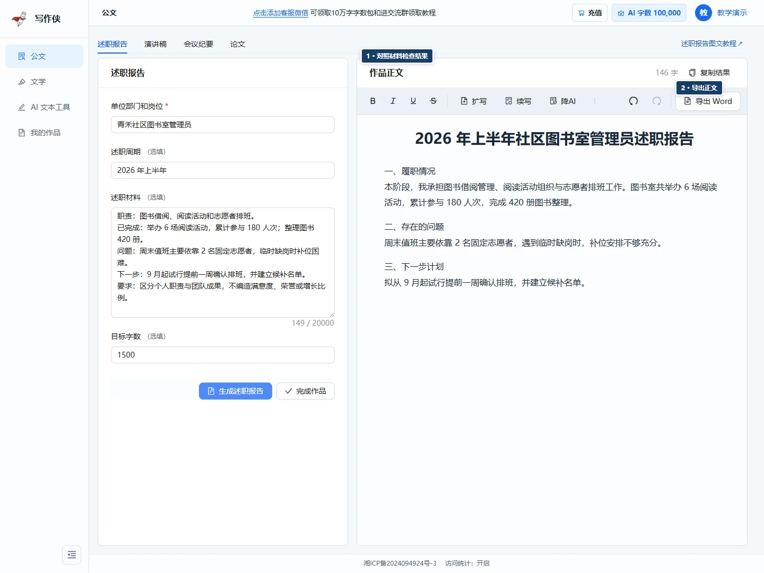Click the 访问统计：开启 footer text
This screenshot has height=573, width=764.
coord(467,563)
